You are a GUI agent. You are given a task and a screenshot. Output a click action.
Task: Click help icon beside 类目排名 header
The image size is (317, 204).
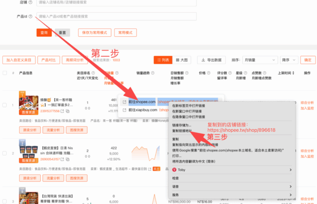coord(93,73)
